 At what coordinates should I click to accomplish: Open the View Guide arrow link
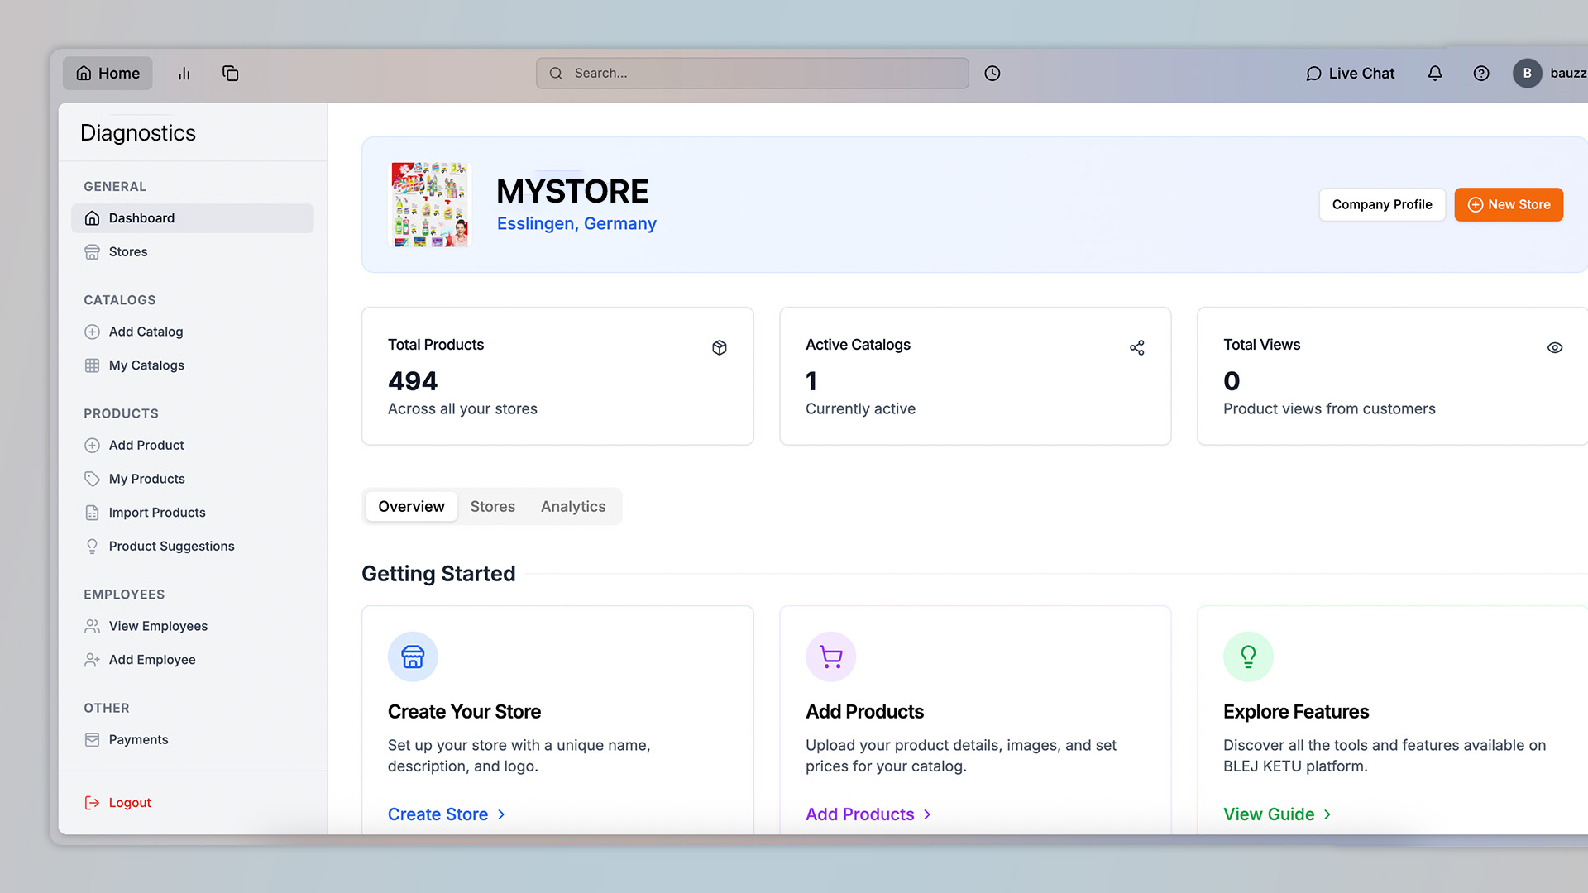click(x=1277, y=814)
